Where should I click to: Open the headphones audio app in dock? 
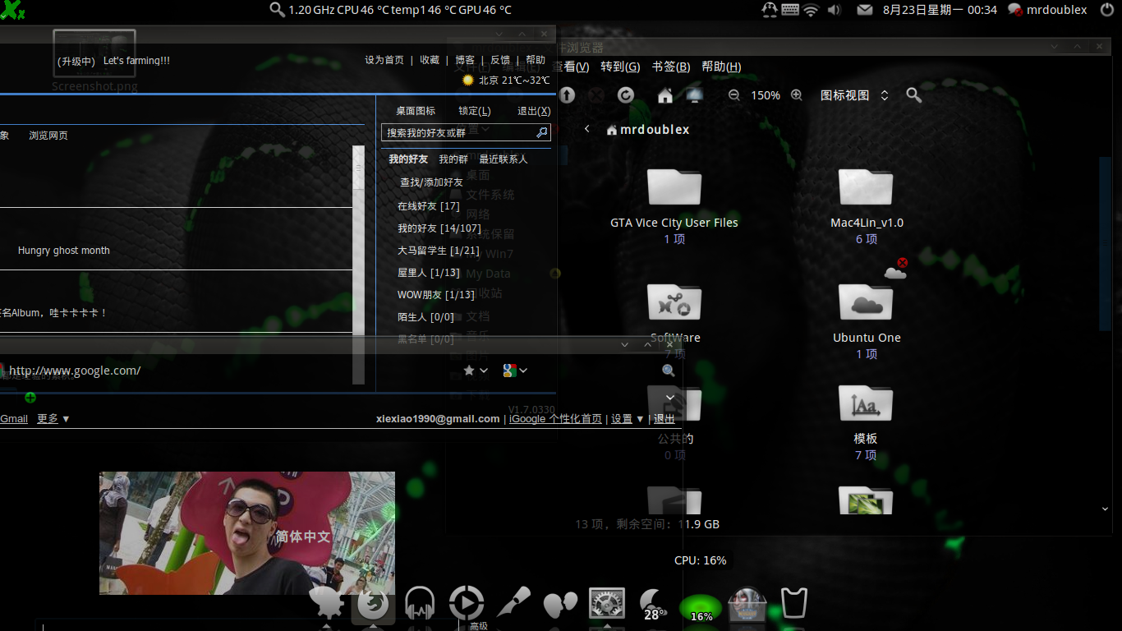(420, 605)
